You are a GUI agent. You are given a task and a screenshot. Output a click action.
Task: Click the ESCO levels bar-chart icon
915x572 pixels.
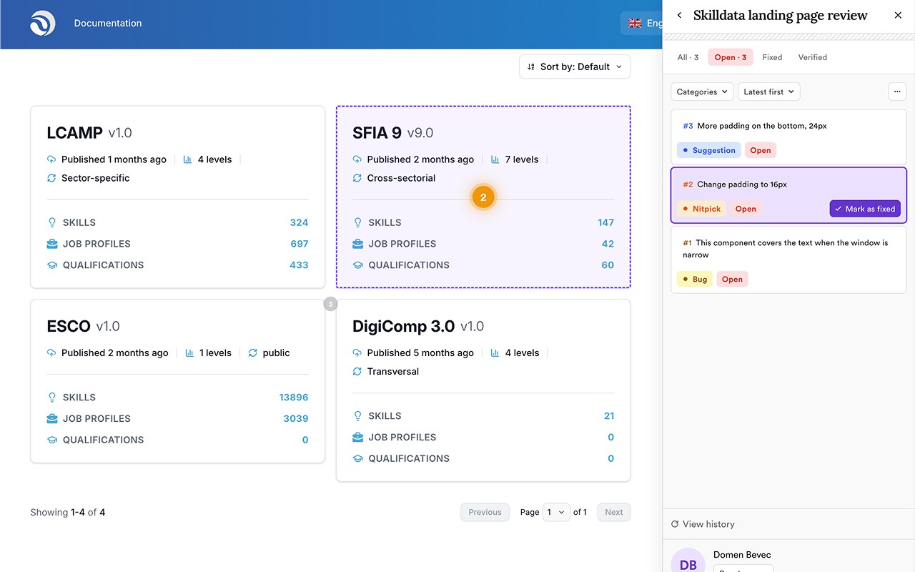pyautogui.click(x=189, y=352)
